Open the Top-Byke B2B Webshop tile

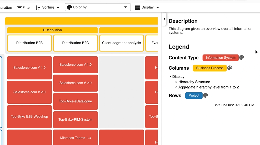click(29, 116)
